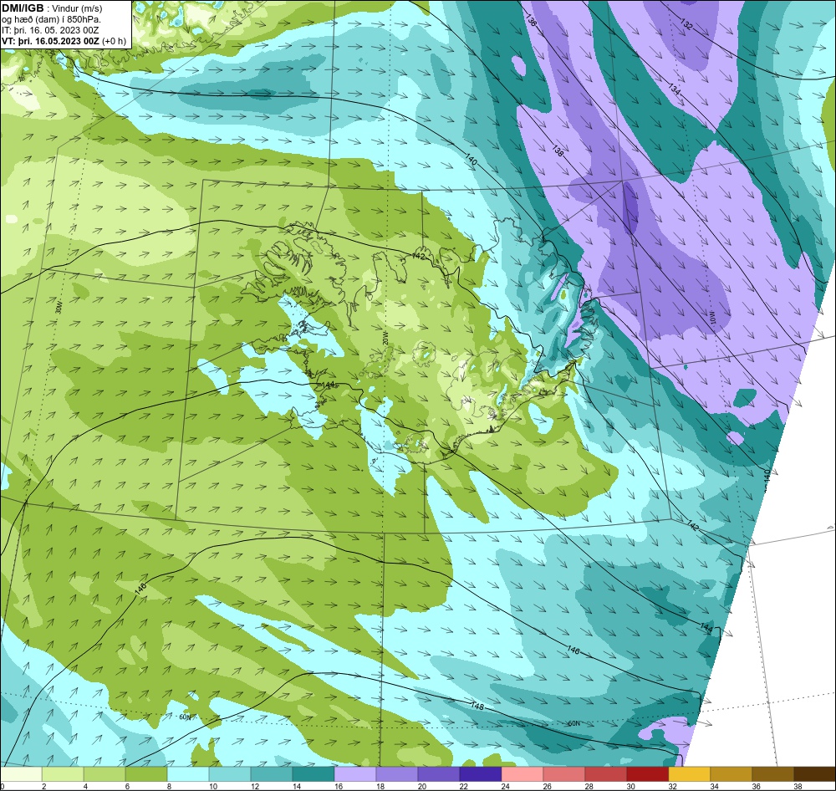This screenshot has width=836, height=791.
Task: Click the 'IT: þri. 16. 05. 2023 00Z' line
Action: click(x=50, y=30)
